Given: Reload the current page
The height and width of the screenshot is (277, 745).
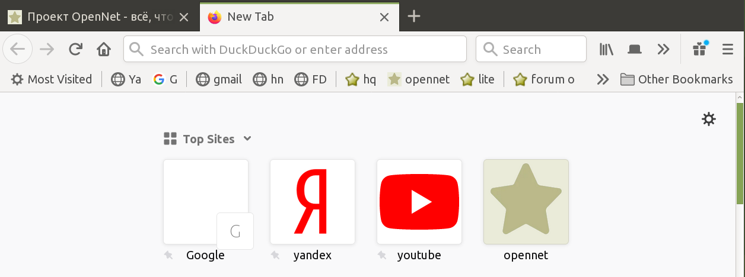Looking at the screenshot, I should (x=75, y=49).
